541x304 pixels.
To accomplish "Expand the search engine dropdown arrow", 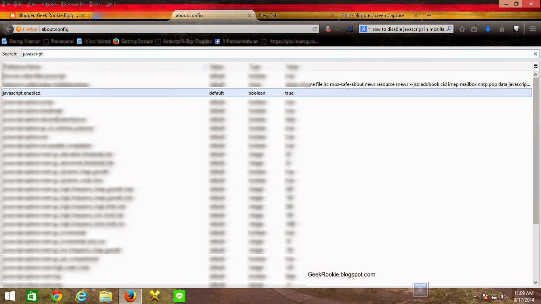I will pos(368,29).
